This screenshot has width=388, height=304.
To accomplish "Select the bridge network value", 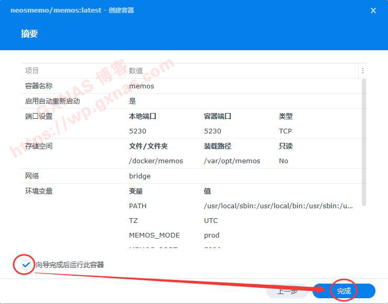I will [139, 176].
